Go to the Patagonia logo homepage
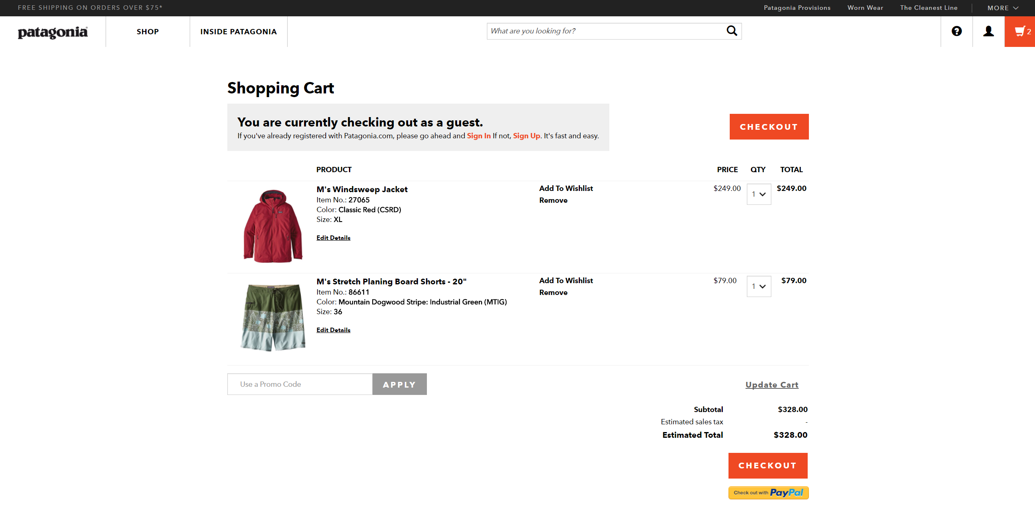This screenshot has width=1035, height=521. [x=53, y=32]
